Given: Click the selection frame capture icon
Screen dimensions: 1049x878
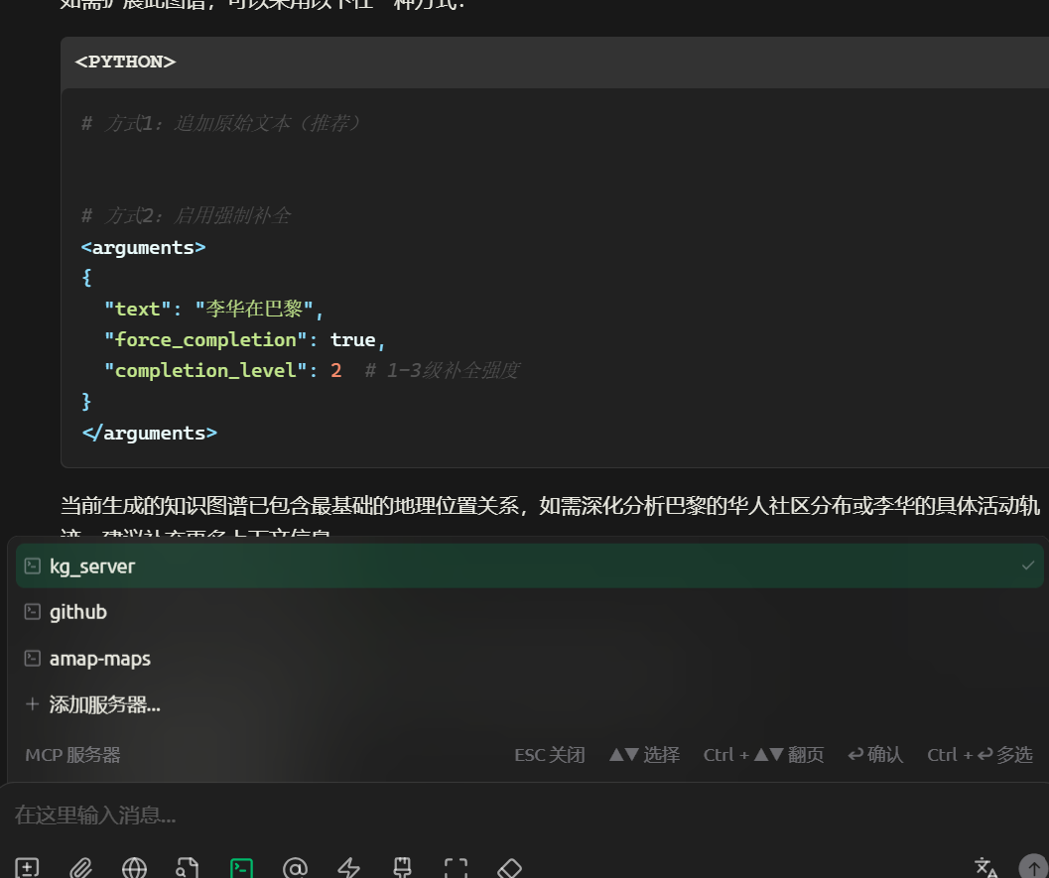Looking at the screenshot, I should tap(456, 867).
